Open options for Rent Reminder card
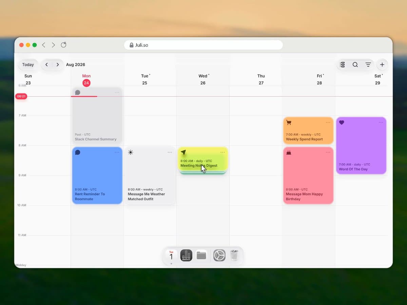Viewport: 407px width, 305px height. coord(117,152)
